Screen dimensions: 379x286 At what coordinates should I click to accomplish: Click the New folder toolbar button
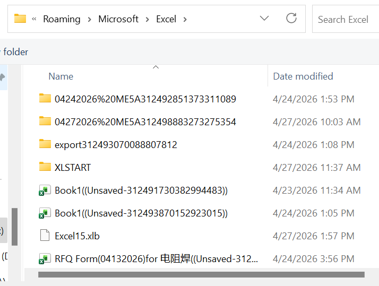pyautogui.click(x=14, y=52)
